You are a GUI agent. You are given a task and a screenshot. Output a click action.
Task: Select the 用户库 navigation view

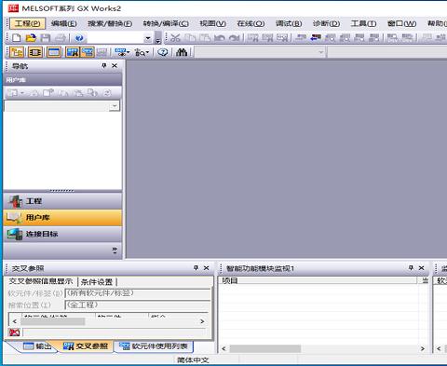click(62, 217)
